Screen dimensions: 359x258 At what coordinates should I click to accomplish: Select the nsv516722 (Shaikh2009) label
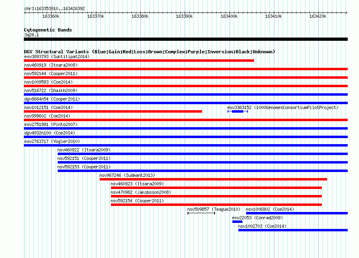[51, 90]
